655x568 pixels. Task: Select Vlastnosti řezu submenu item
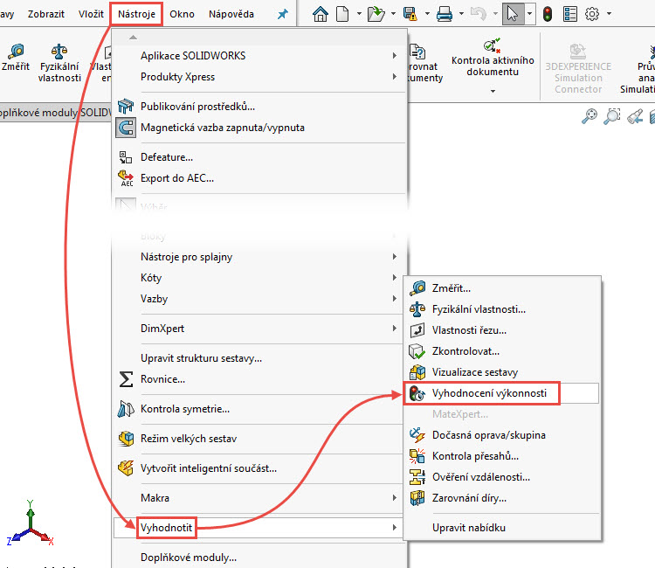pyautogui.click(x=502, y=330)
